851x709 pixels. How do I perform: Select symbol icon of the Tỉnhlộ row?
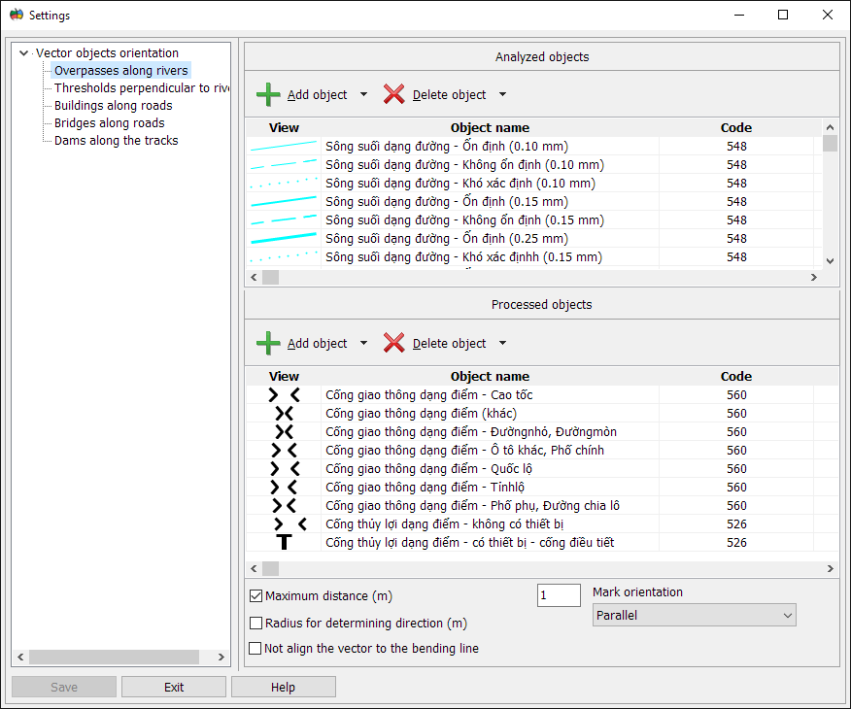(284, 488)
